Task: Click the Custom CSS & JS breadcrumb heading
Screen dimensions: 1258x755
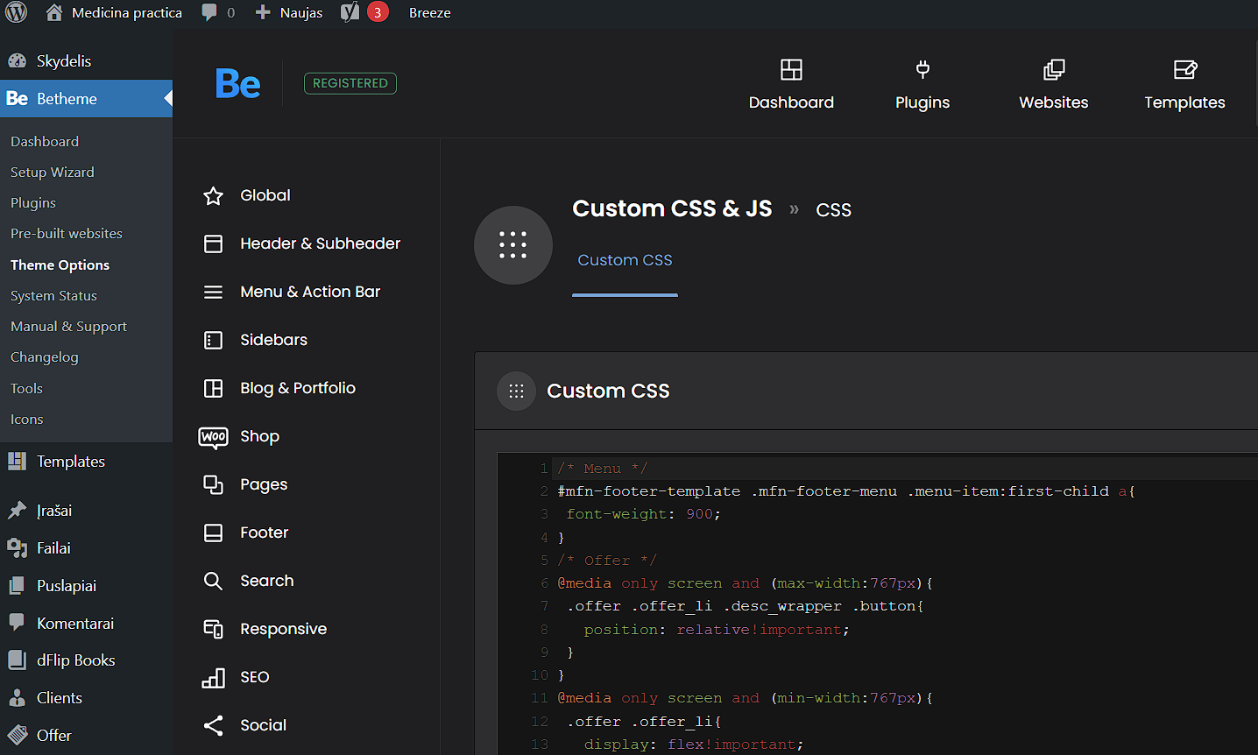Action: (x=672, y=208)
